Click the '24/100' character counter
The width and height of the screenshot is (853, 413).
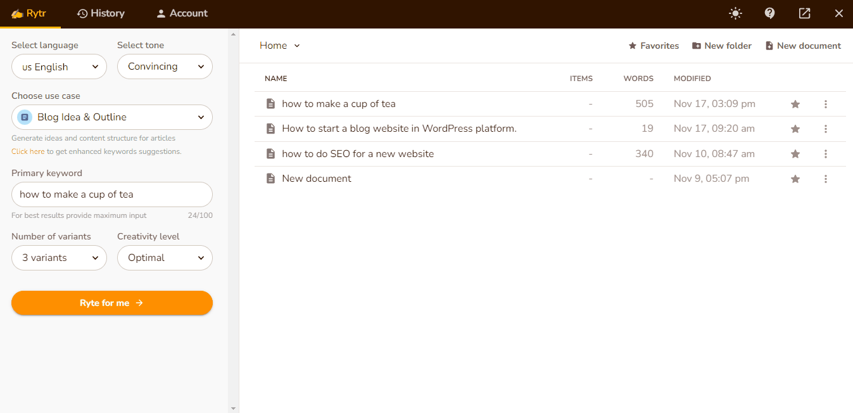coord(200,215)
